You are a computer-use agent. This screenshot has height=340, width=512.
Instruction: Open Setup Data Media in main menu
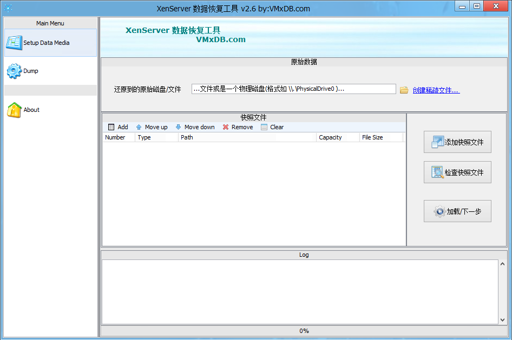[50, 43]
